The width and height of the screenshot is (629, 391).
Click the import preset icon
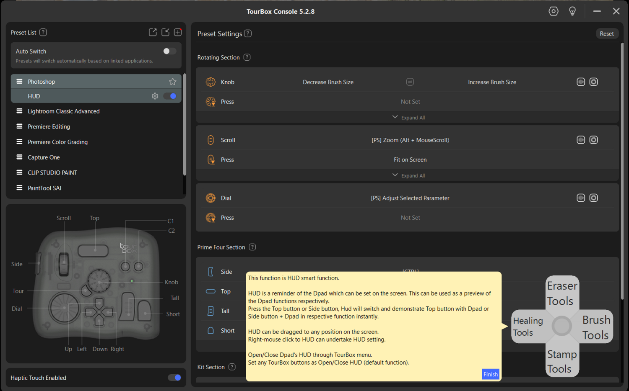[x=166, y=32]
